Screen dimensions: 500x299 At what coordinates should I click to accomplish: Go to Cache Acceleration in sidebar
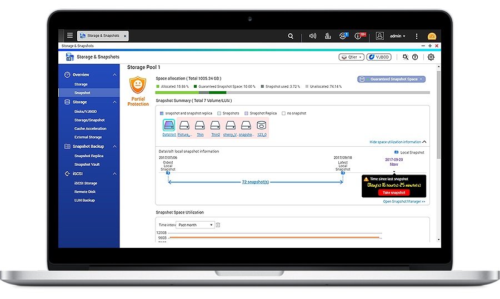pyautogui.click(x=90, y=128)
